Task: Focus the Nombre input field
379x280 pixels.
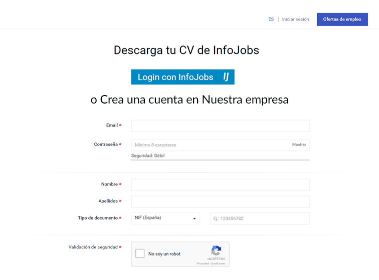Action: click(x=221, y=184)
